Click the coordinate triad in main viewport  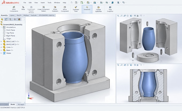(x=30, y=96)
